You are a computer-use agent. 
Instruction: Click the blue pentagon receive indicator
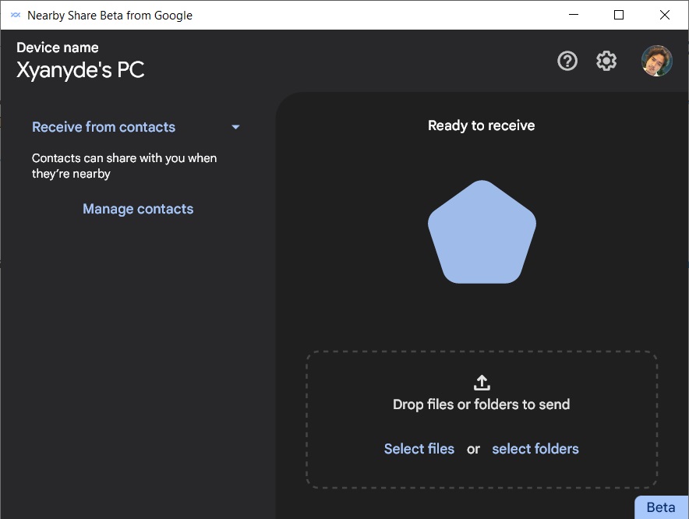(481, 231)
